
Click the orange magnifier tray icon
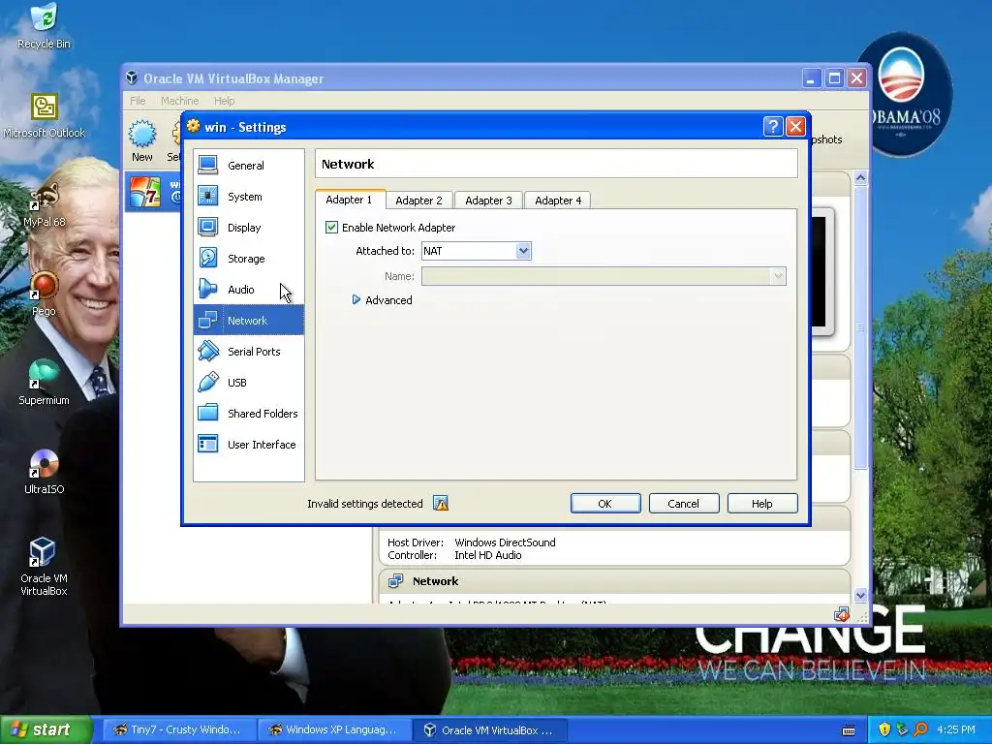[920, 729]
